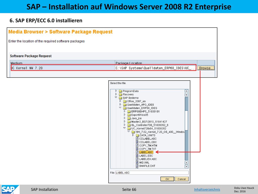The height and width of the screenshot is (194, 258).
Task: Click the File name input field
Action: [x=152, y=173]
